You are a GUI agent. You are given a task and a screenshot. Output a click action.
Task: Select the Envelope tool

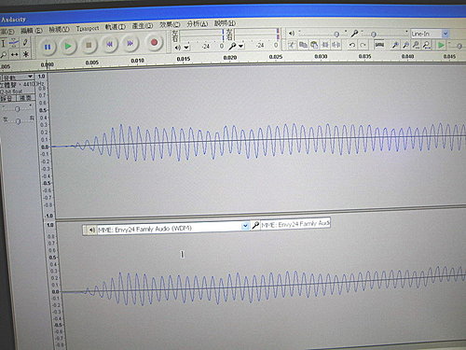[14, 43]
